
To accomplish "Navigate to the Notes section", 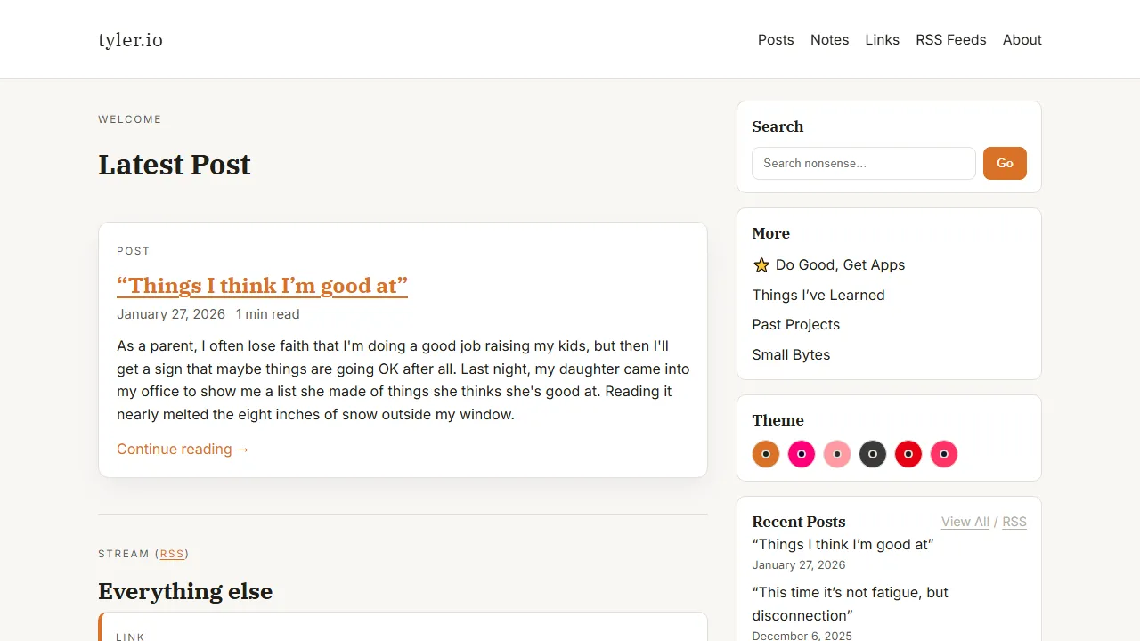I will pos(829,39).
